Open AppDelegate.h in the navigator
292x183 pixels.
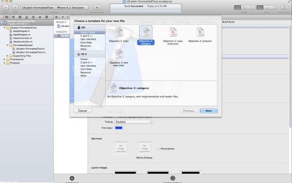click(x=21, y=31)
